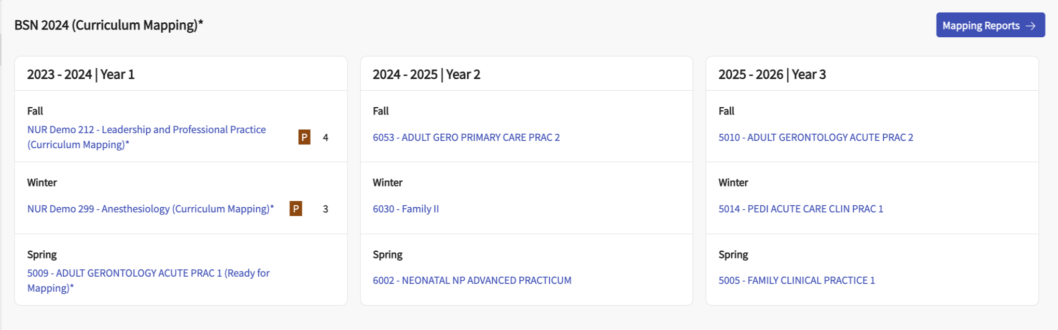Click the P badge beside NUR Demo 212
Image resolution: width=1058 pixels, height=330 pixels.
coord(304,137)
